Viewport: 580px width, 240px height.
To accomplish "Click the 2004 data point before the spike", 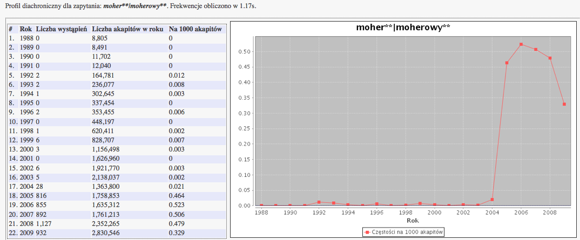I will tap(492, 200).
